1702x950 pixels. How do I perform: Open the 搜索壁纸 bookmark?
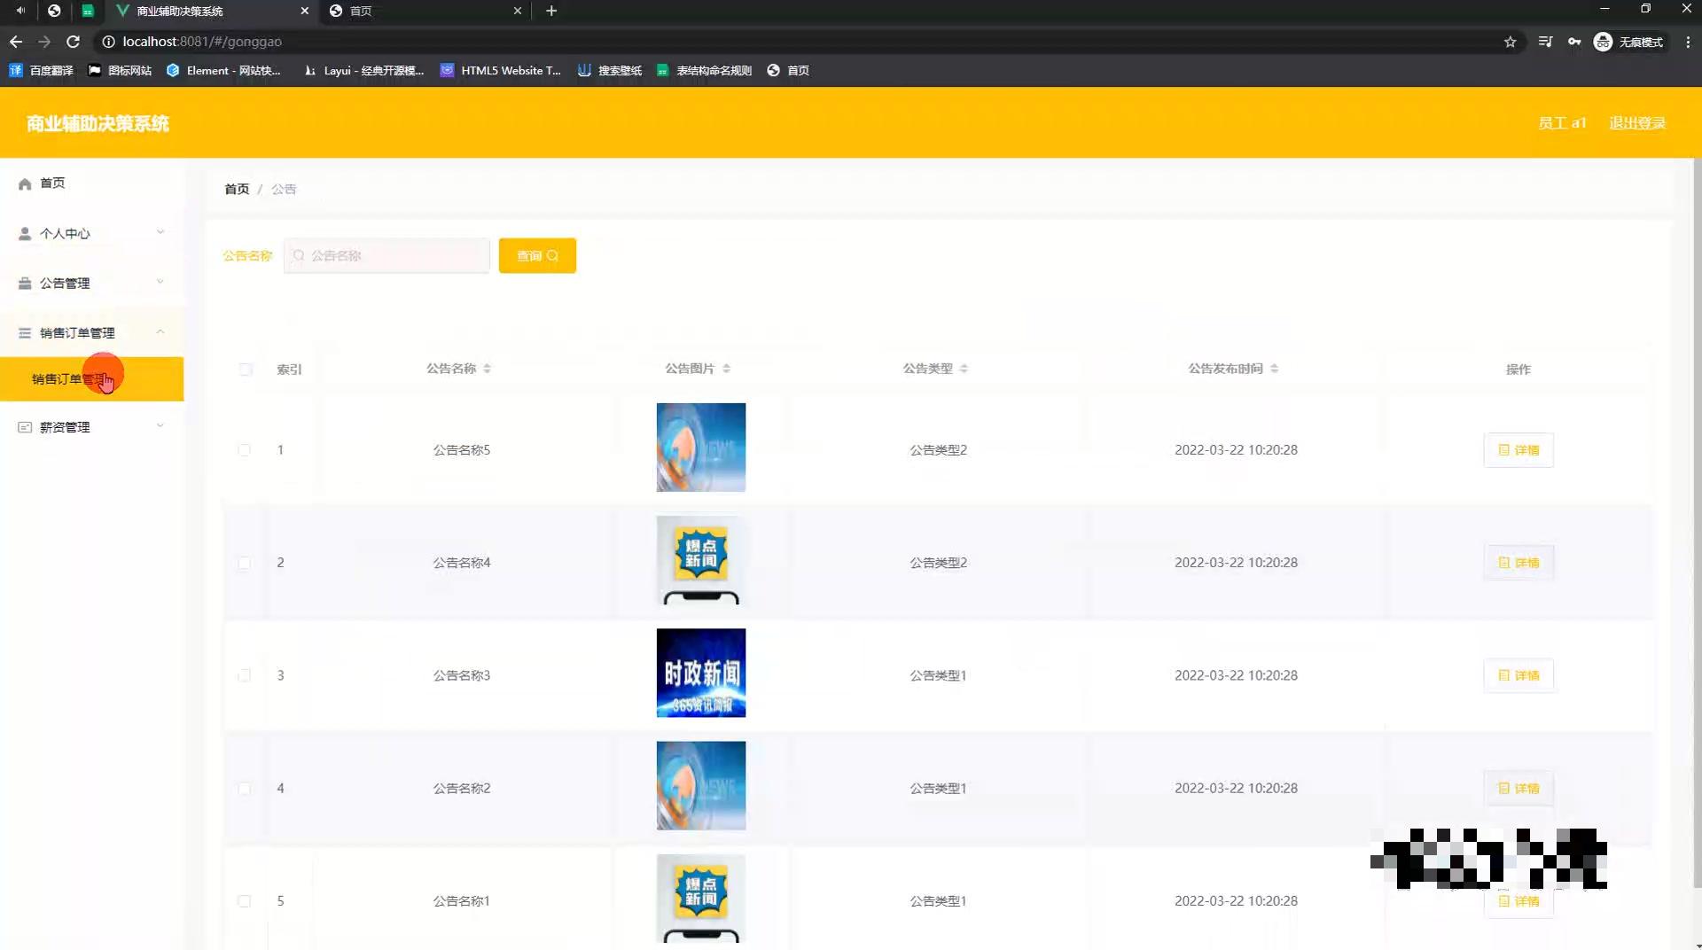[610, 70]
